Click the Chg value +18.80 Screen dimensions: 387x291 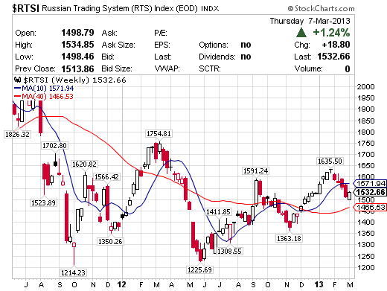coord(336,45)
